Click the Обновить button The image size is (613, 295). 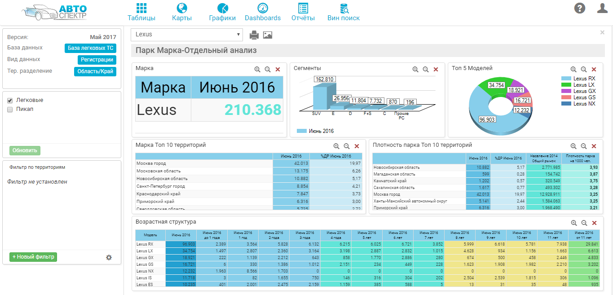(x=25, y=150)
